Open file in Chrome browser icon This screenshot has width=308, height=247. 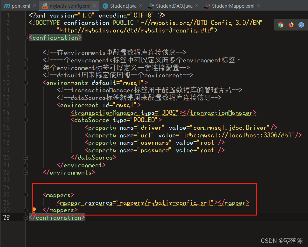[x=281, y=25]
